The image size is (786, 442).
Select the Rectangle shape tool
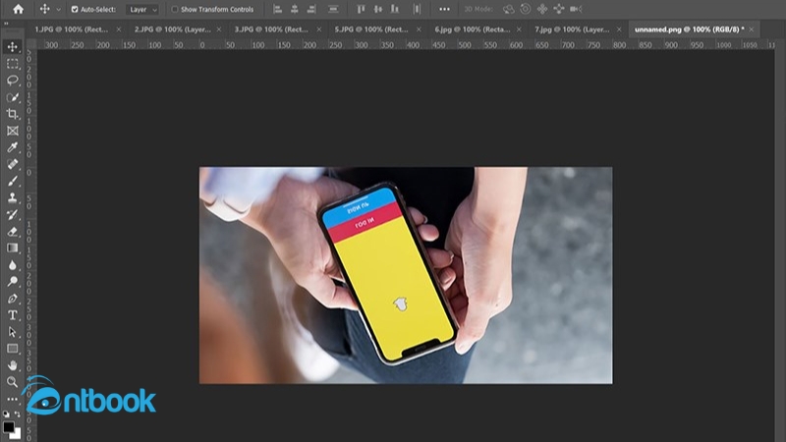pos(13,349)
